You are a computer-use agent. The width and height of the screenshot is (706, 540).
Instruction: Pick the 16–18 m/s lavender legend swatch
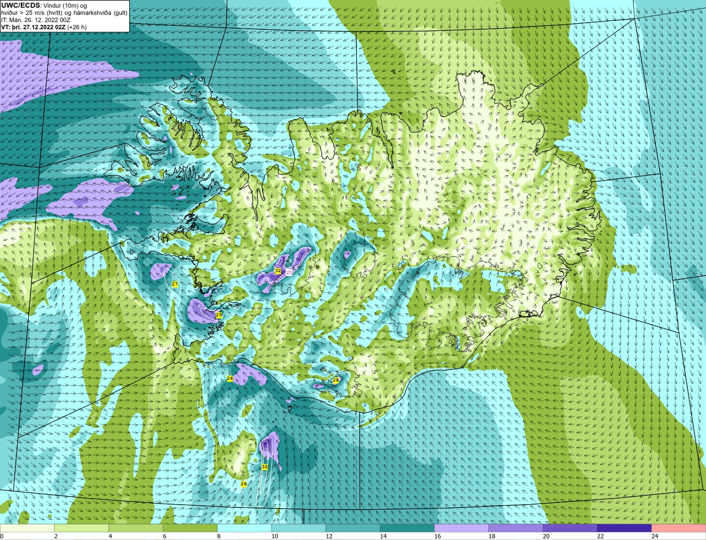(462, 528)
